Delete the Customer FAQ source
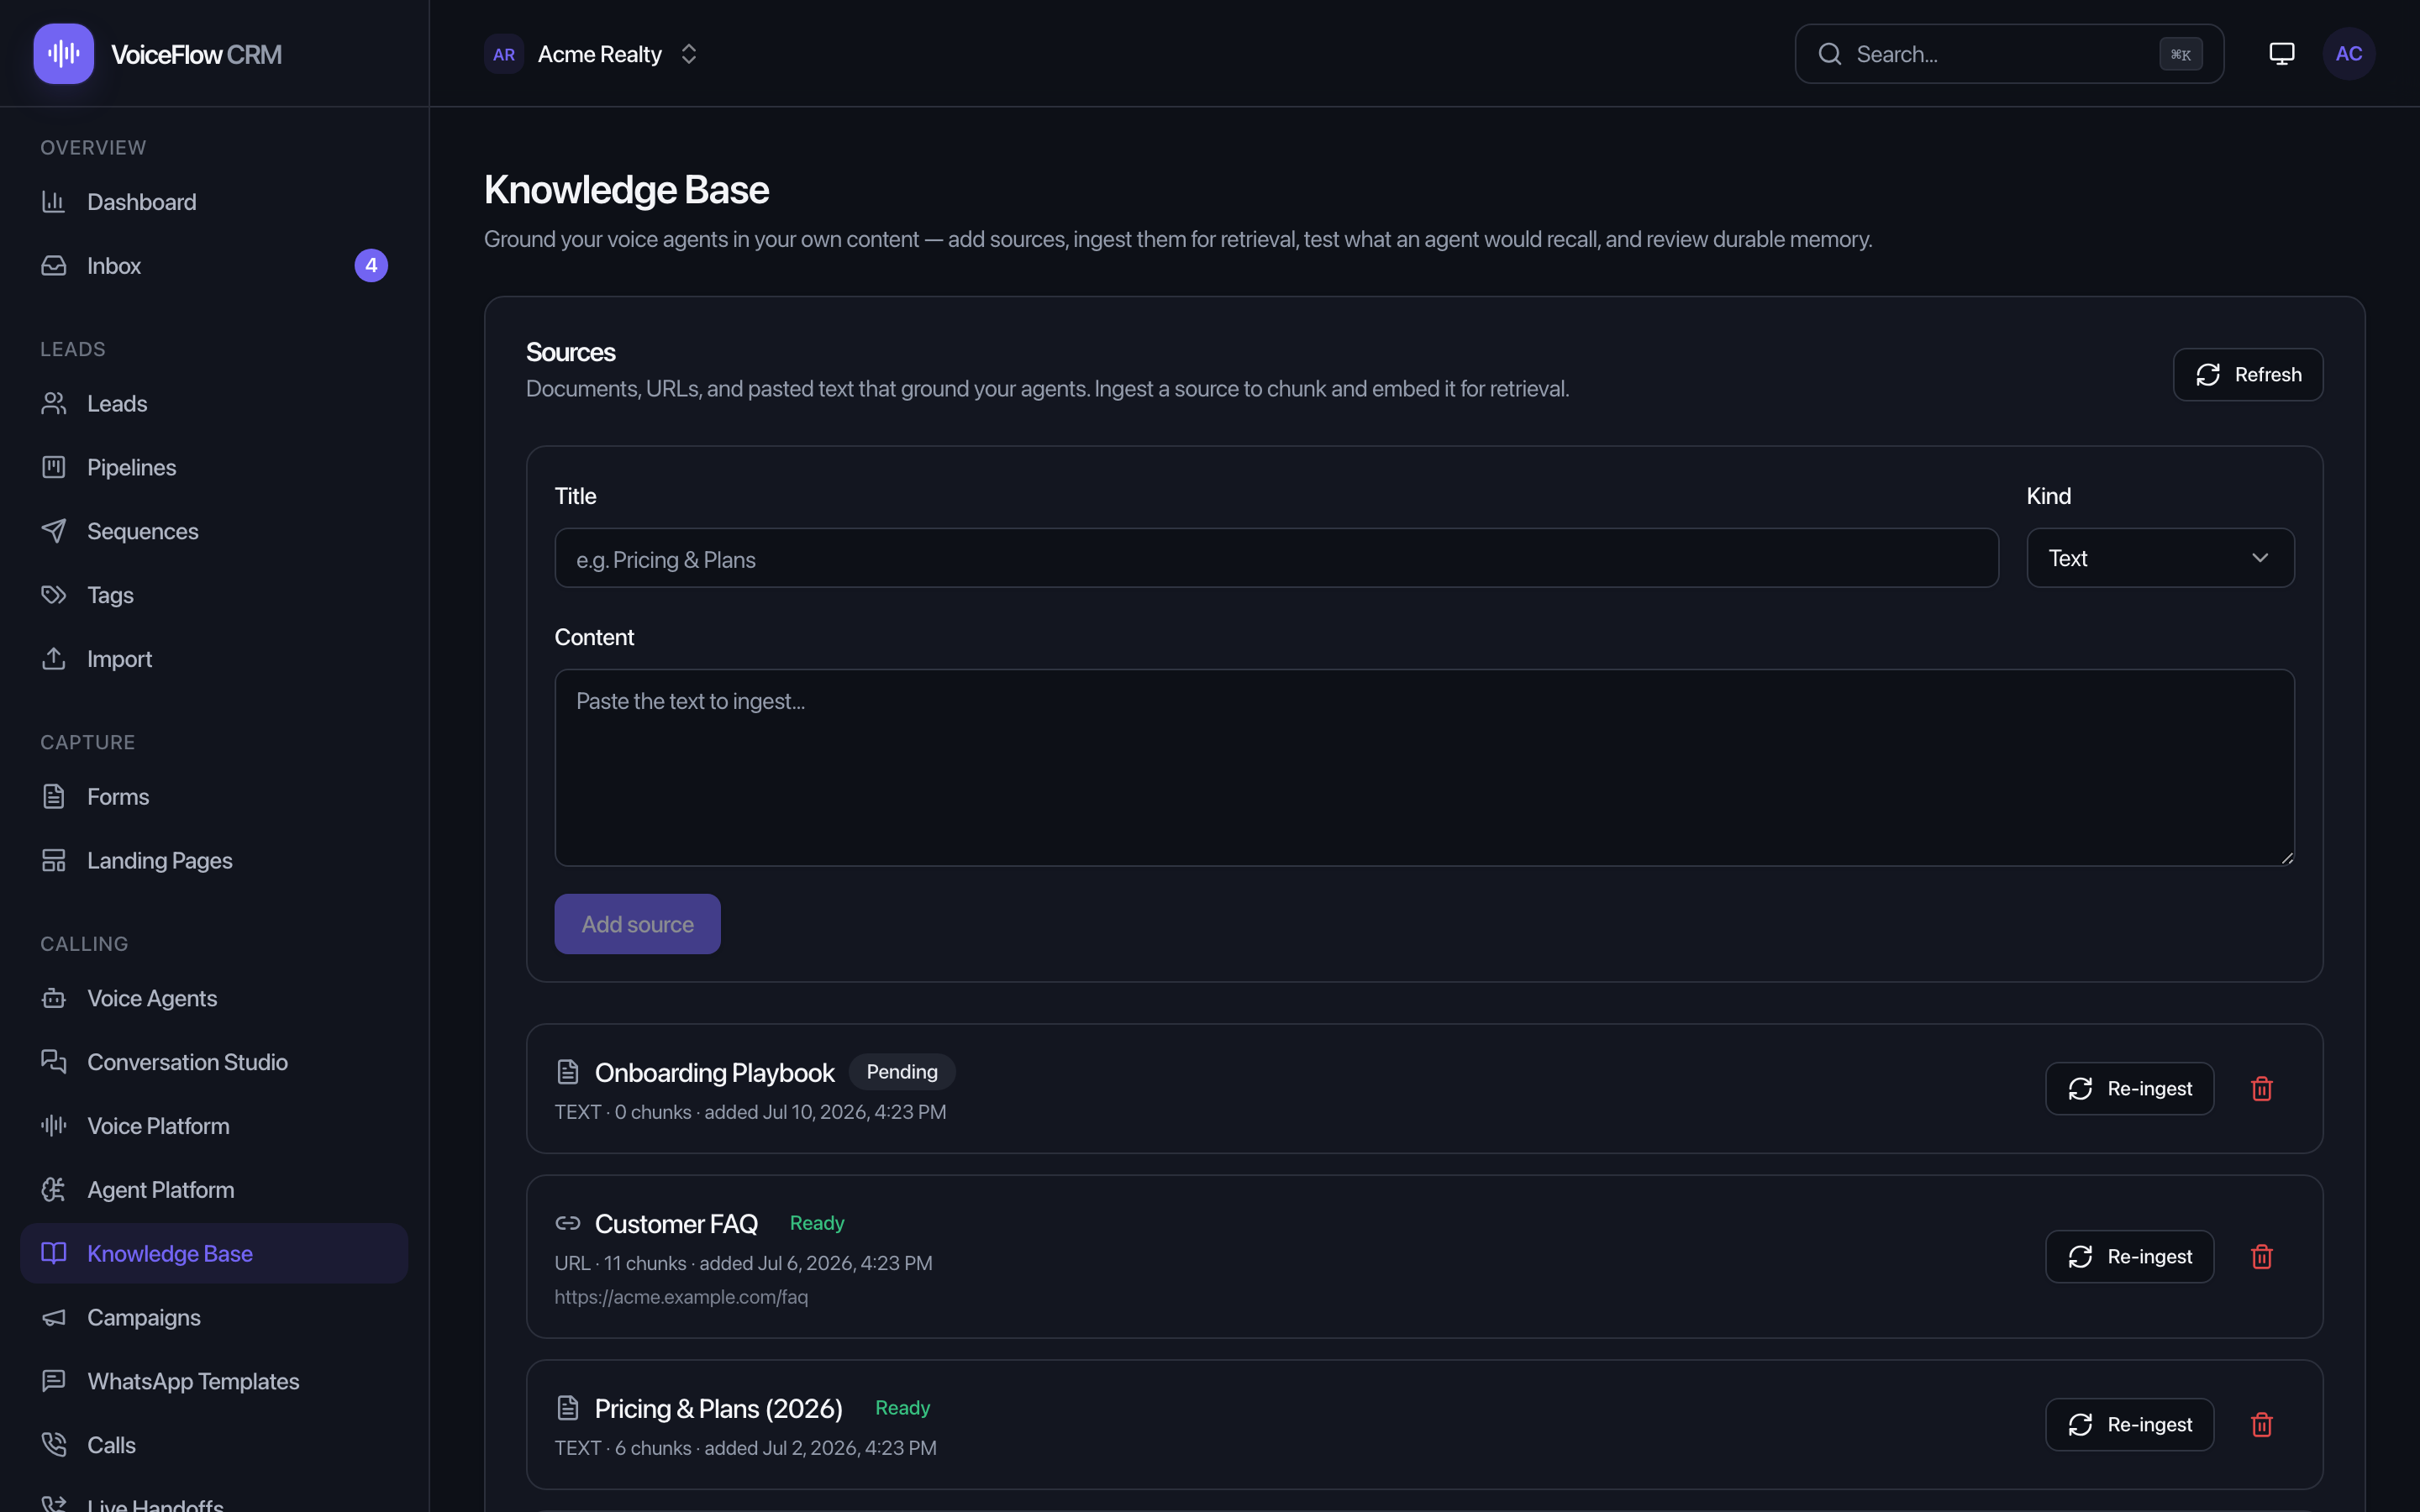The image size is (2420, 1512). [x=2262, y=1257]
